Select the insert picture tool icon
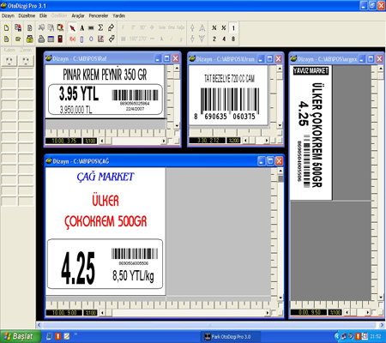 click(x=100, y=39)
